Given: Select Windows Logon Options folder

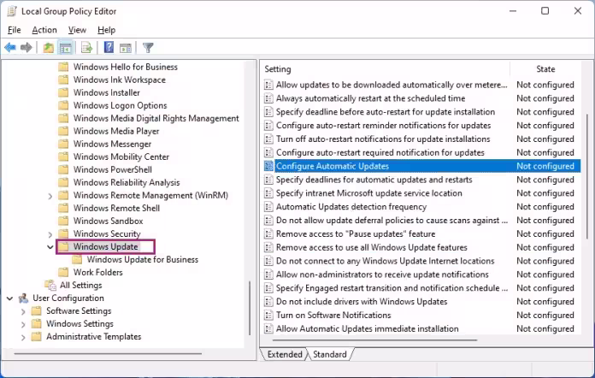Looking at the screenshot, I should coord(120,105).
